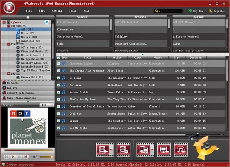Viewport: 230px width, 167px height.
Task: Click the Buy Now link
Action: [x=197, y=11]
